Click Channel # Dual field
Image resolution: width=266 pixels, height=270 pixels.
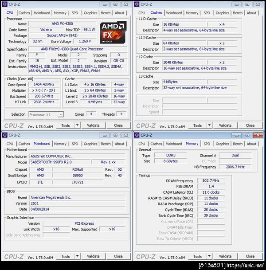[x=235, y=155]
